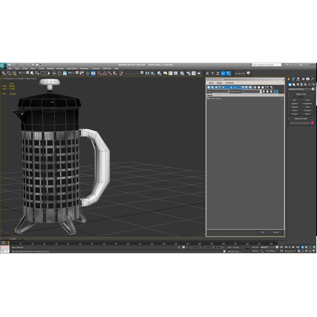
Task: Toggle Set Key mode
Action: pyautogui.click(x=255, y=251)
